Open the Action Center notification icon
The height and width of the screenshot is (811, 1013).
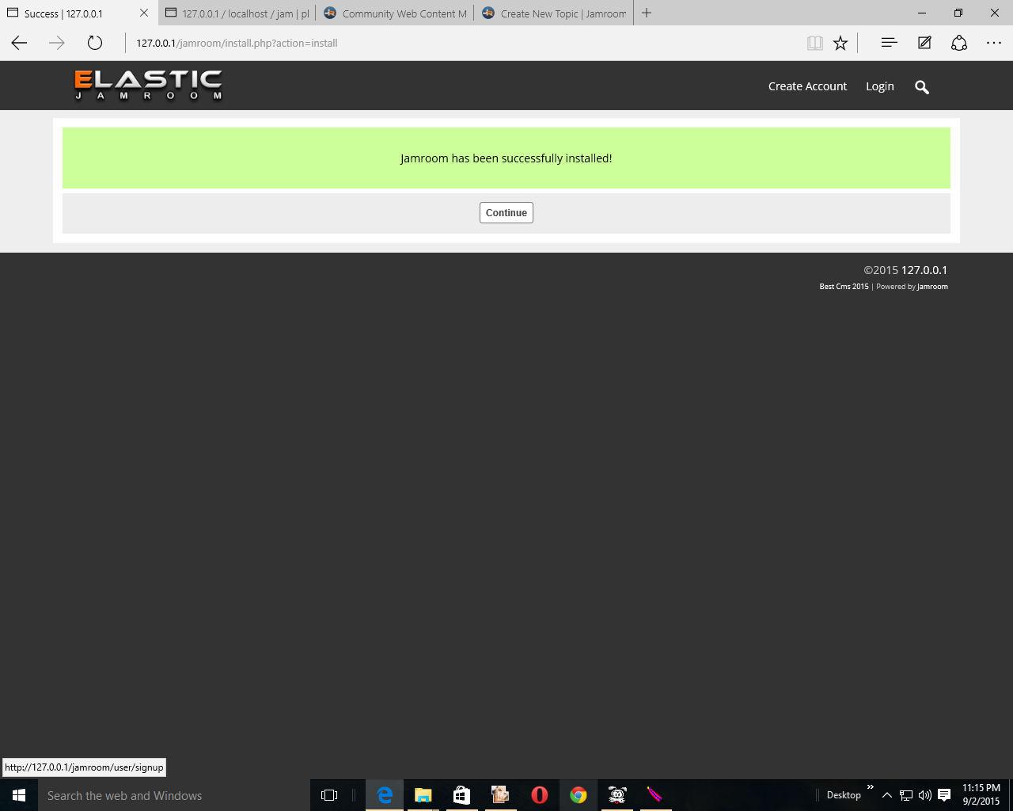coord(944,795)
